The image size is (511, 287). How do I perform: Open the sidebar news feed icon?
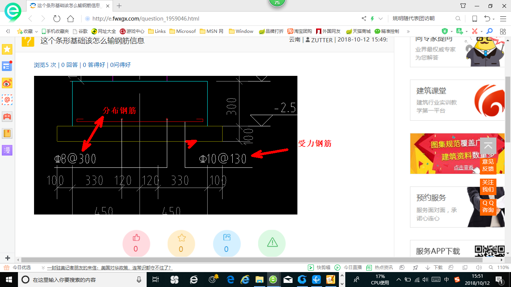point(7,66)
